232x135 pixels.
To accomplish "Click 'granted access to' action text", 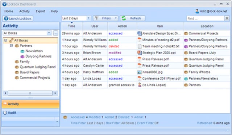I will click(x=121, y=85).
